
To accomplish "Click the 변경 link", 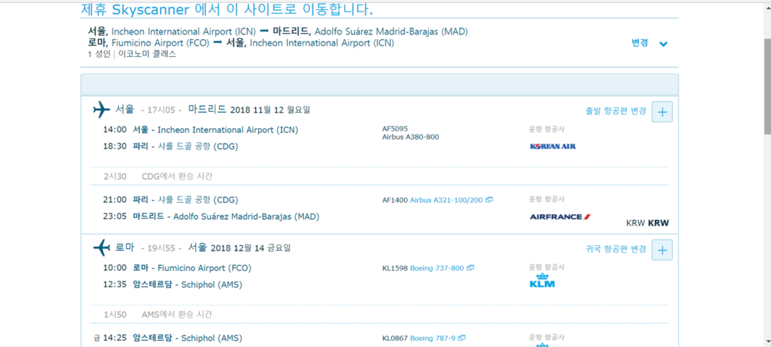I will (x=640, y=43).
